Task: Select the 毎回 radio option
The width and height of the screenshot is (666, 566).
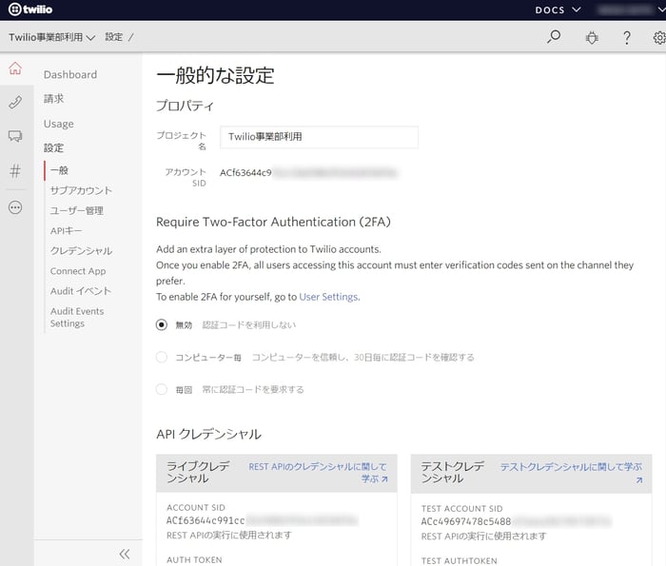Action: 162,389
